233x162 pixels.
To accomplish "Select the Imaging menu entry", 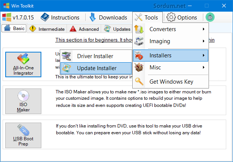I will 171,41.
